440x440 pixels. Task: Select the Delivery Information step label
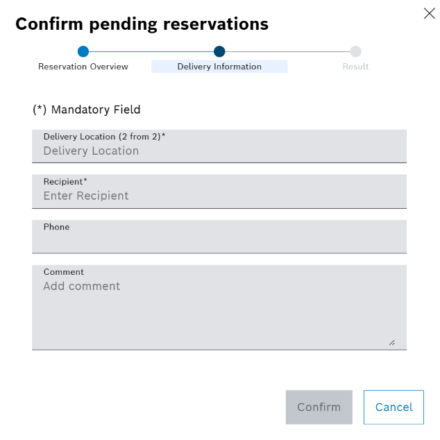point(219,67)
